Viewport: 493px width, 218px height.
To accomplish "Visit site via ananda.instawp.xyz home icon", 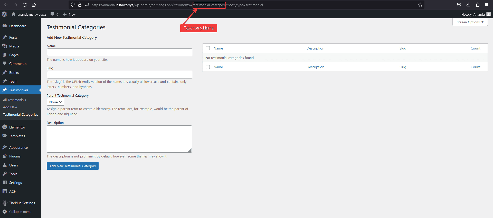I will click(x=13, y=14).
